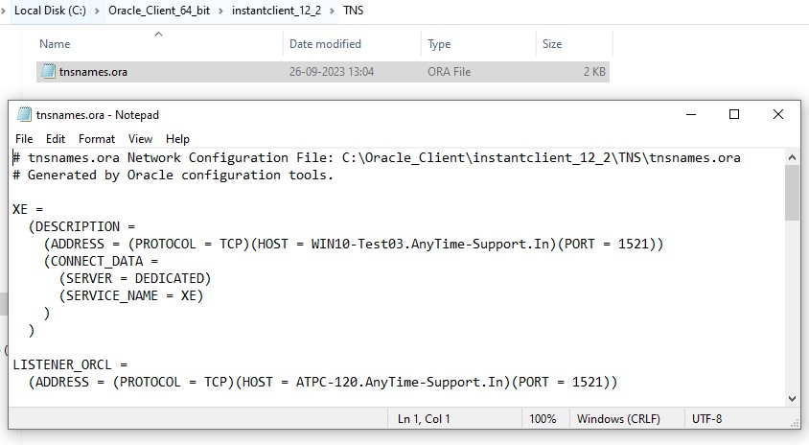Click the Notepad document icon in title bar
809x445 pixels.
24,115
